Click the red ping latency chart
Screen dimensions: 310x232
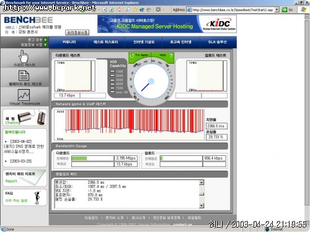pos(130,125)
